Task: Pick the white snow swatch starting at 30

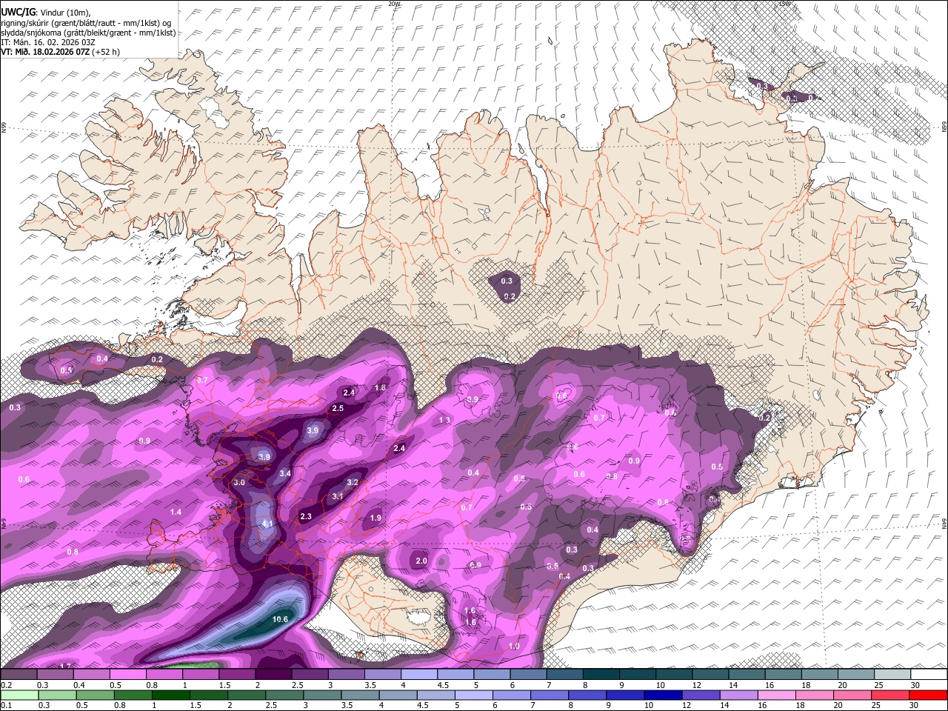Action: point(929,675)
